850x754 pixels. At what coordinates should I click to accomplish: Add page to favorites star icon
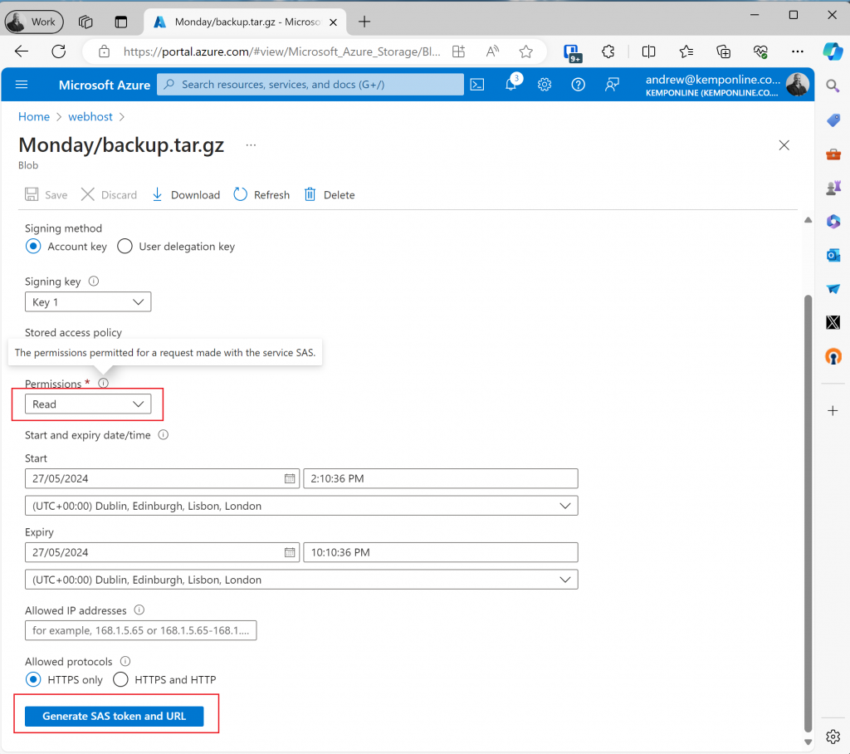coord(525,51)
